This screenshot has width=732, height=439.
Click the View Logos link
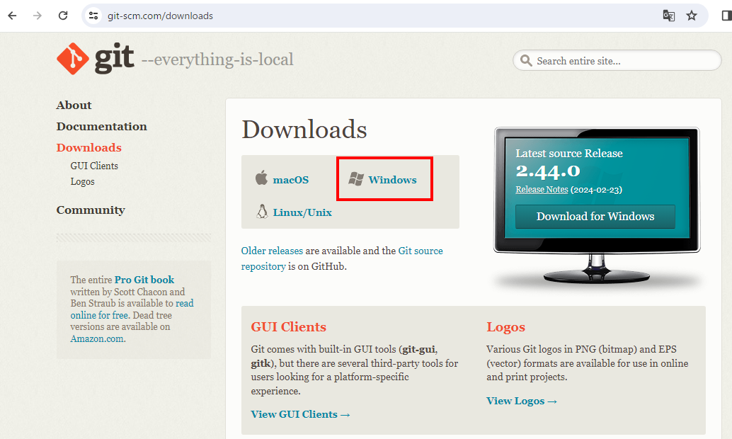point(522,401)
